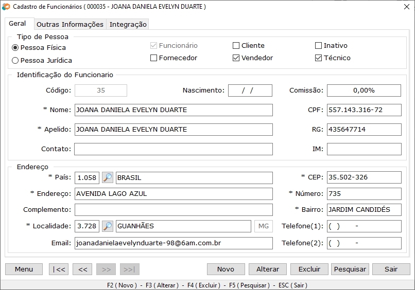Click the Alterar button
This screenshot has height=290, width=415.
268,269
